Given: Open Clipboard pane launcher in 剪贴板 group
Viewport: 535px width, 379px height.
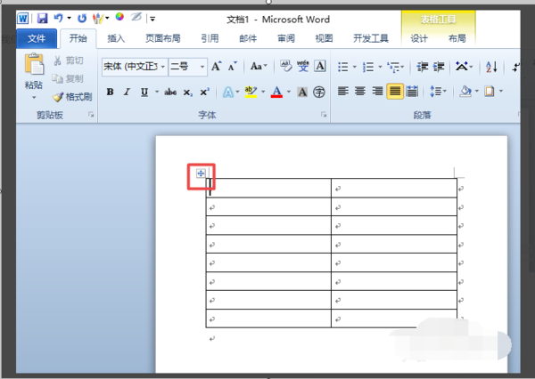Looking at the screenshot, I should 91,115.
